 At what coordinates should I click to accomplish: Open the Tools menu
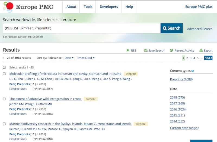coord(88,7)
